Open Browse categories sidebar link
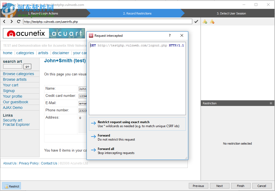 tap(18, 74)
